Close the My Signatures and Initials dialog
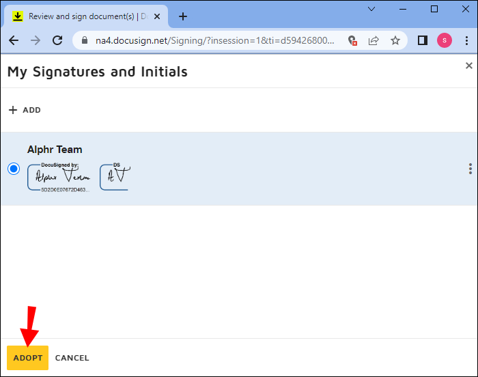 pyautogui.click(x=469, y=66)
